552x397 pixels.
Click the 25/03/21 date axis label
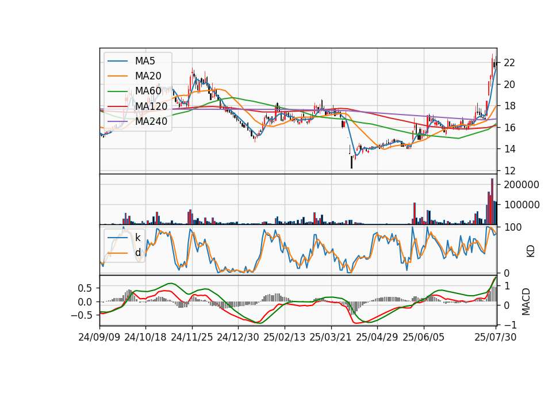point(331,337)
